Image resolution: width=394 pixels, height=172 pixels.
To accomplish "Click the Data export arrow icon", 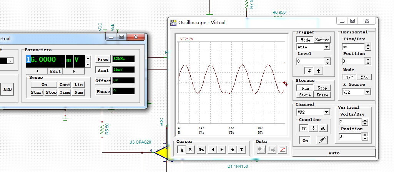I will pos(272,150).
